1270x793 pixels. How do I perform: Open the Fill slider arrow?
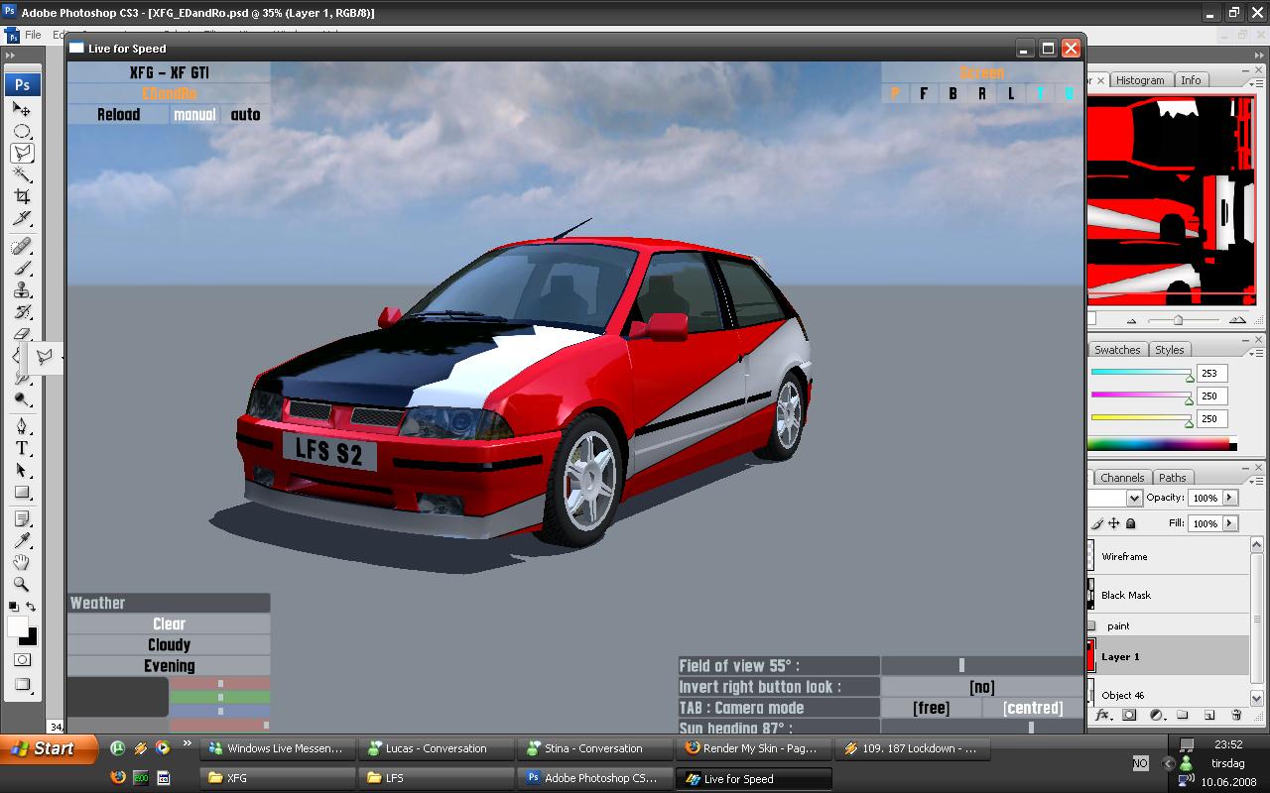coord(1229,523)
